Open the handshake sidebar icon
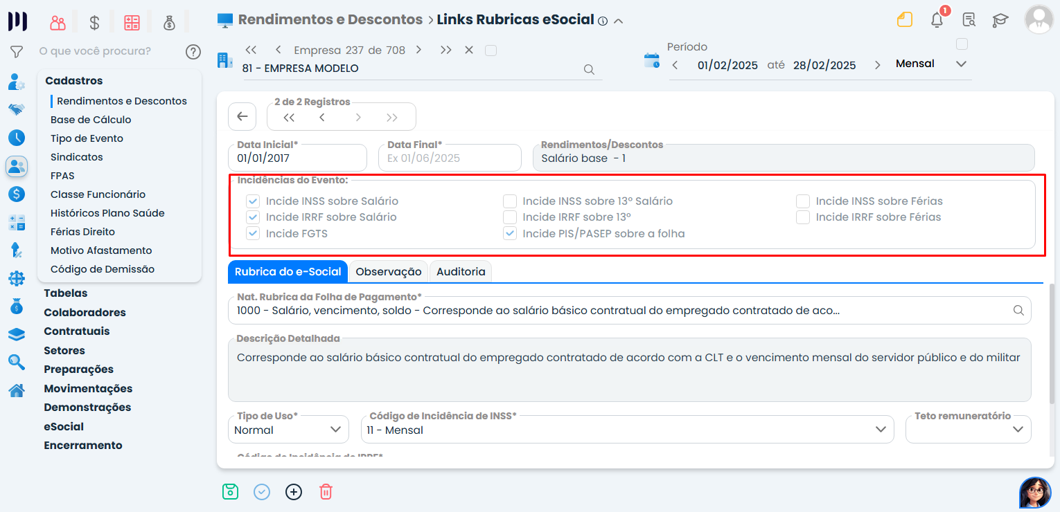 click(x=17, y=109)
